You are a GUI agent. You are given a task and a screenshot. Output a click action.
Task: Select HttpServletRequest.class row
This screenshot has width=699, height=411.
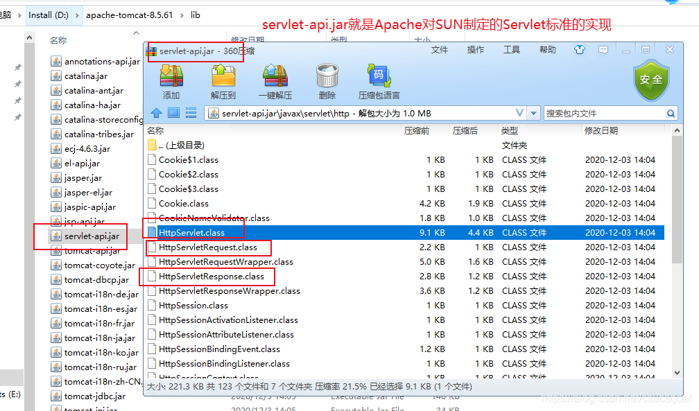click(405, 247)
